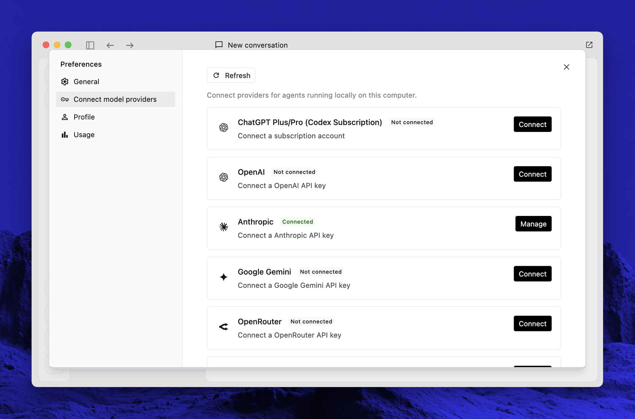Open the Usage section
The image size is (635, 419).
[115, 135]
